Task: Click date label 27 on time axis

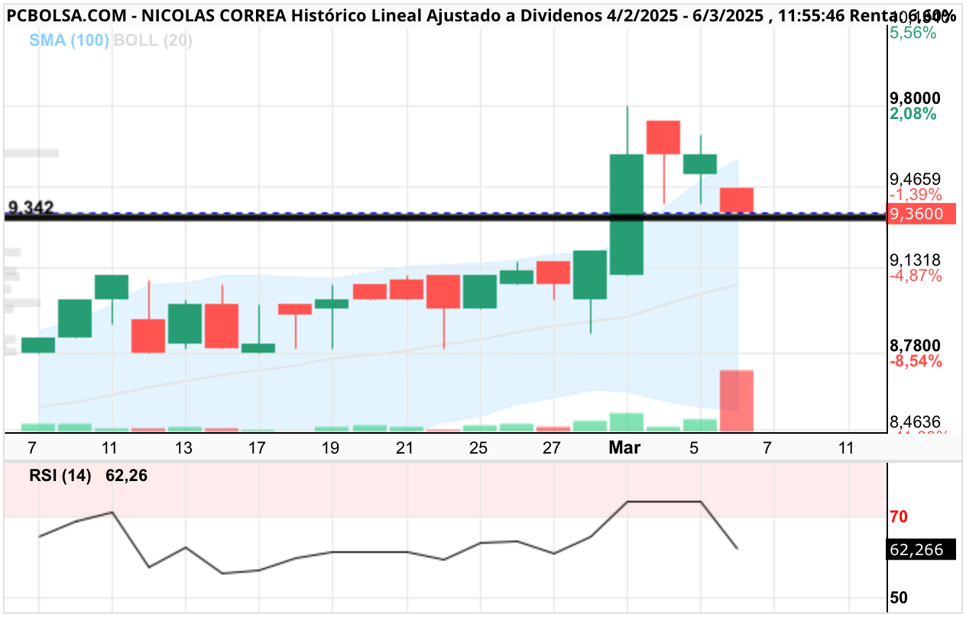Action: click(553, 448)
